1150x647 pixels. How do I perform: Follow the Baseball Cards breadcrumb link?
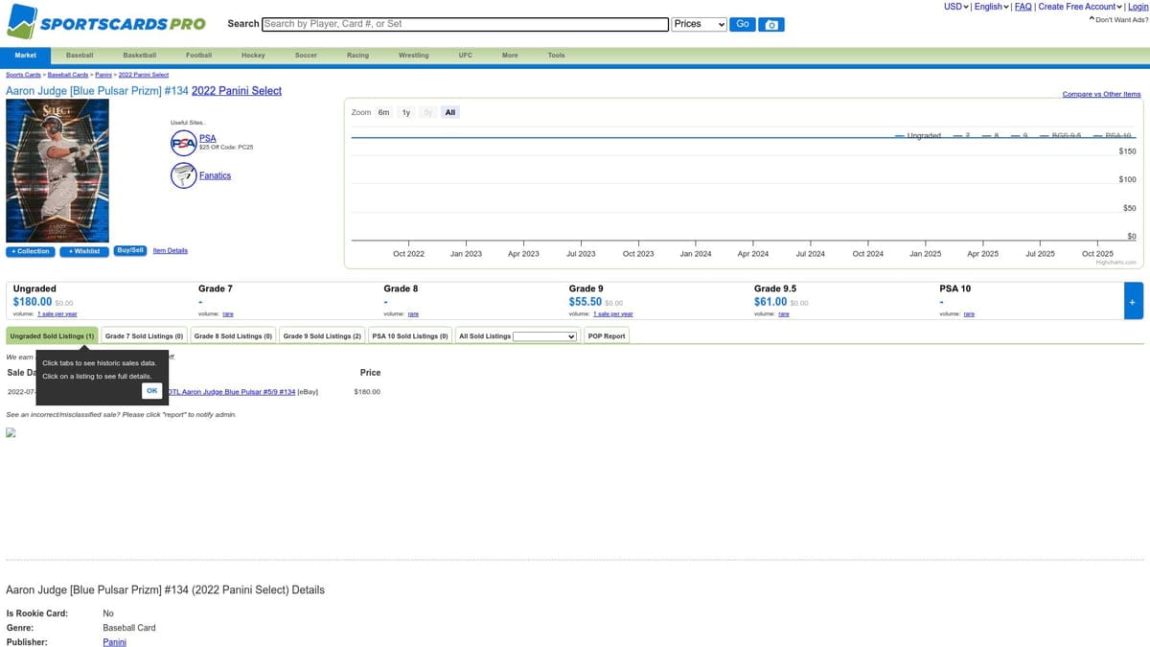(69, 75)
